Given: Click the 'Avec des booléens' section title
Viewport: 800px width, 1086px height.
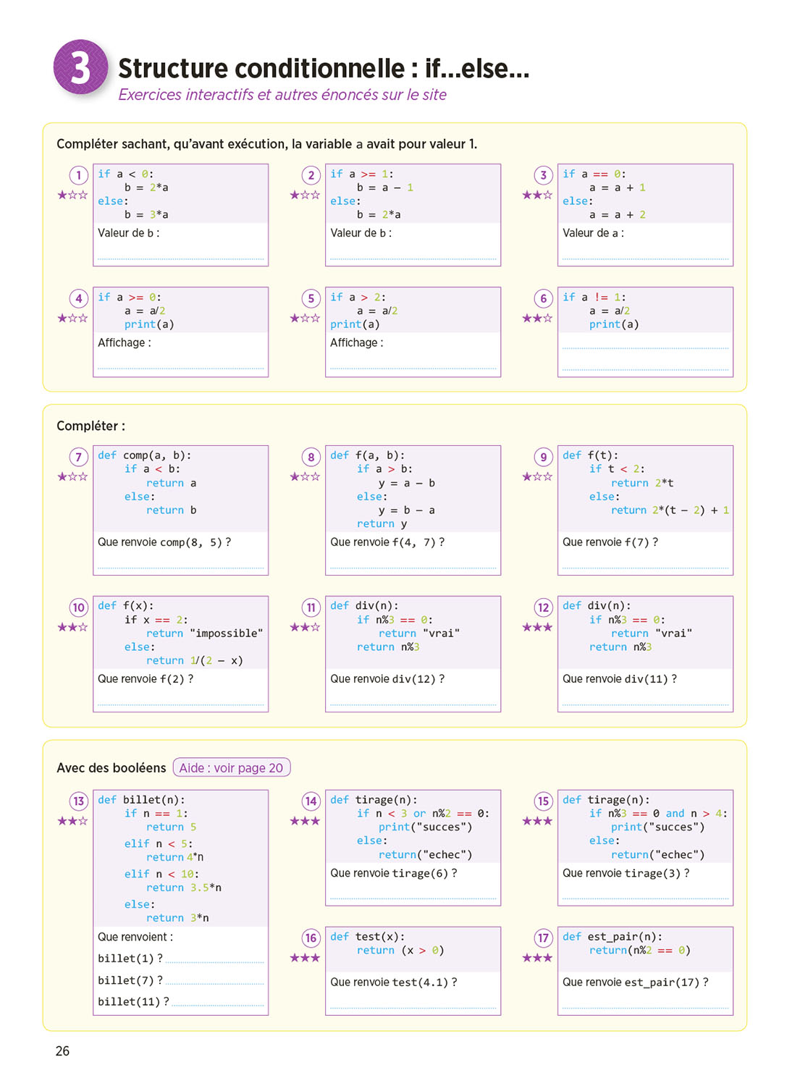Looking at the screenshot, I should 111,767.
